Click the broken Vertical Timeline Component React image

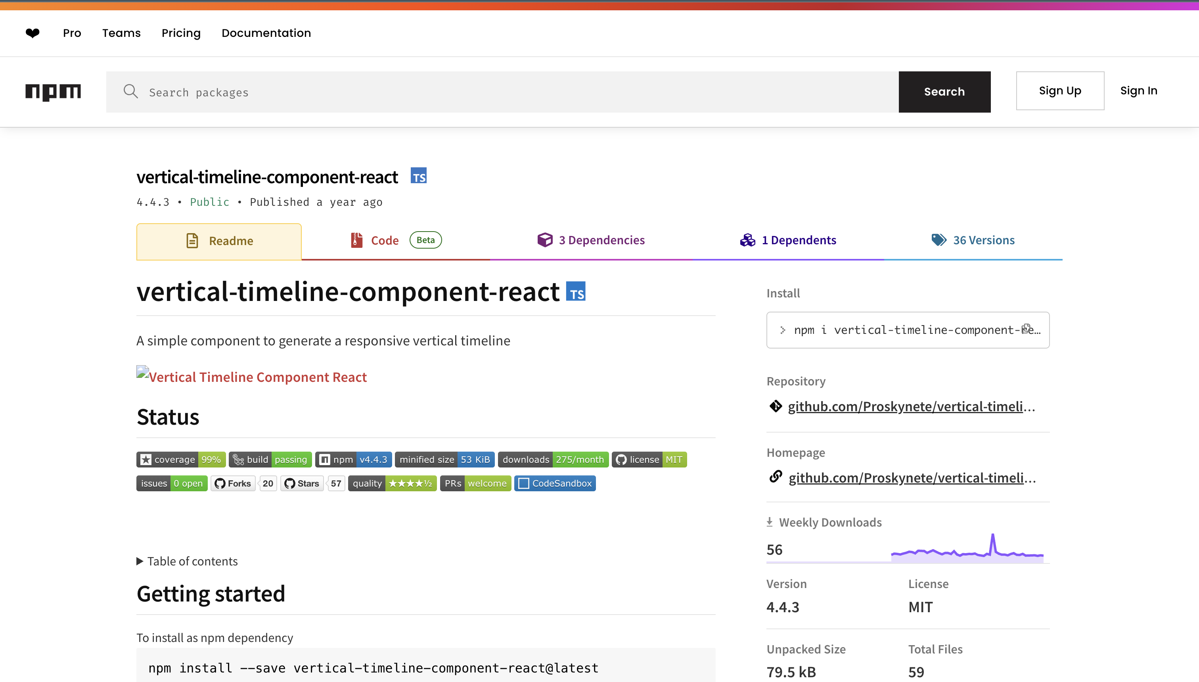click(251, 375)
